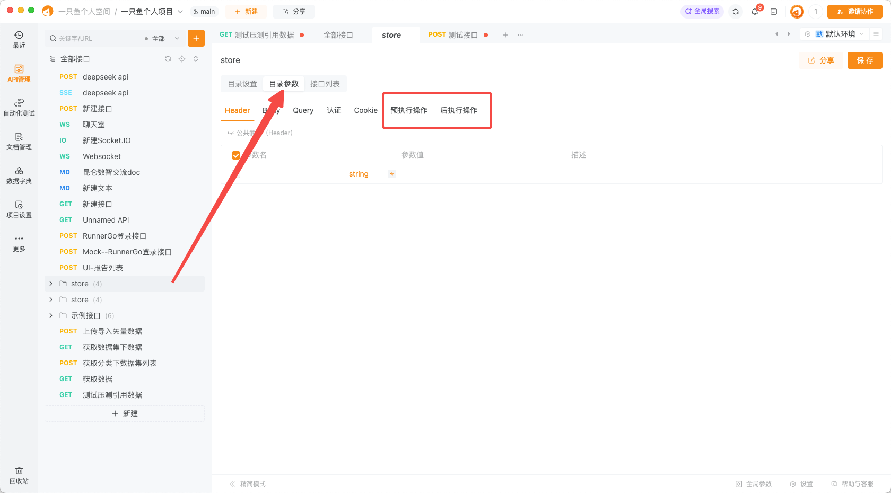Open the API管理 panel in the sidebar
The height and width of the screenshot is (493, 891).
19,73
